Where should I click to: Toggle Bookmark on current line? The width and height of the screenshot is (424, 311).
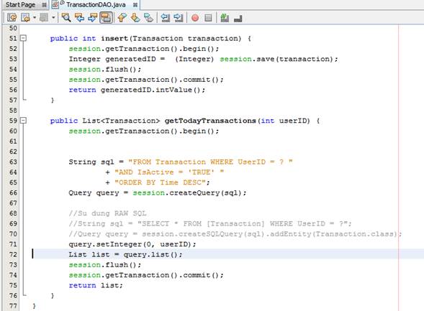coord(148,18)
